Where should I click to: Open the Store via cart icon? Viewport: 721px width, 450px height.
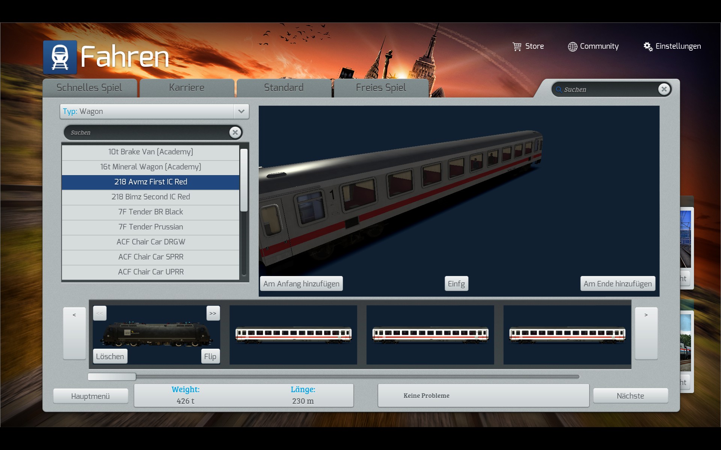[517, 46]
